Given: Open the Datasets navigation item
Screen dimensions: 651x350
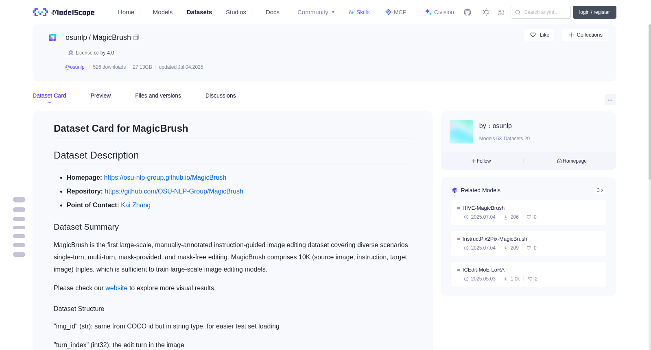Looking at the screenshot, I should pyautogui.click(x=199, y=12).
